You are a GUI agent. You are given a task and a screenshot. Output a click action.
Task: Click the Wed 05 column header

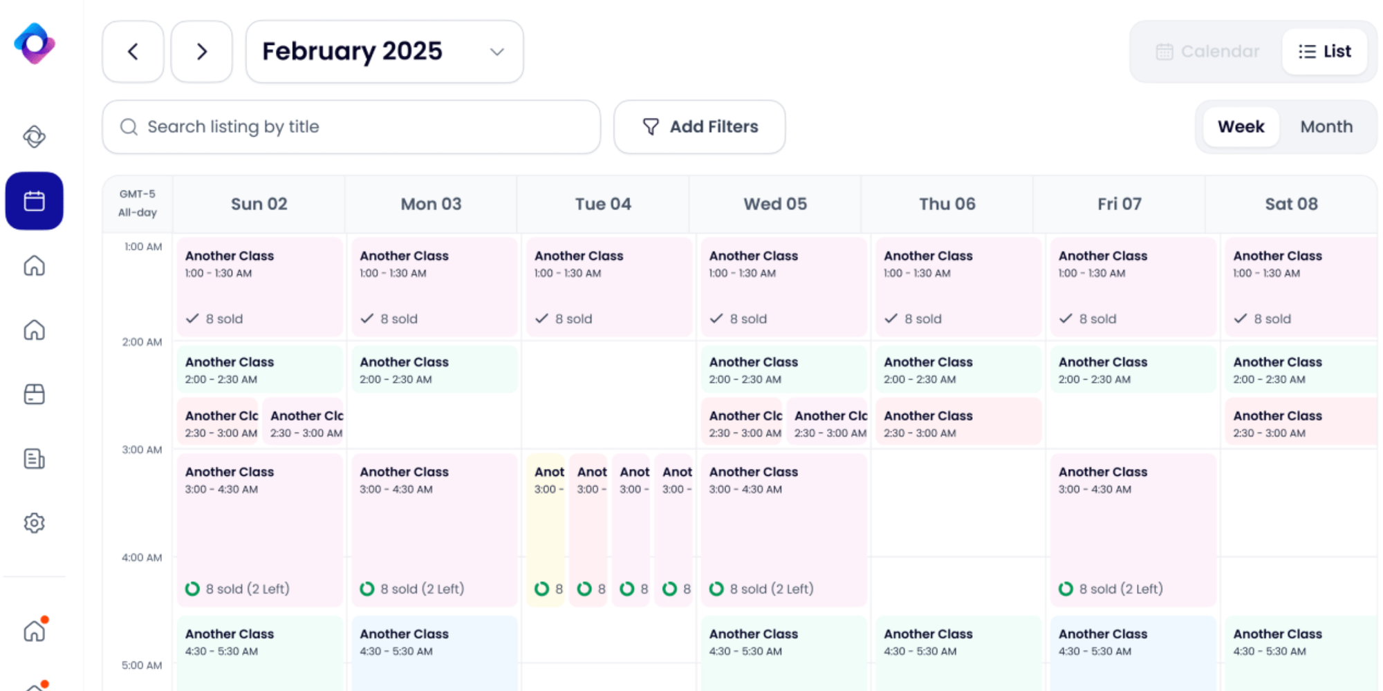[x=774, y=203]
